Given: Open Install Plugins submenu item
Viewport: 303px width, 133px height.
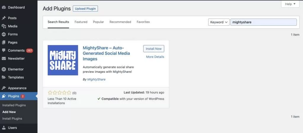Looking at the screenshot, I should (12, 119).
